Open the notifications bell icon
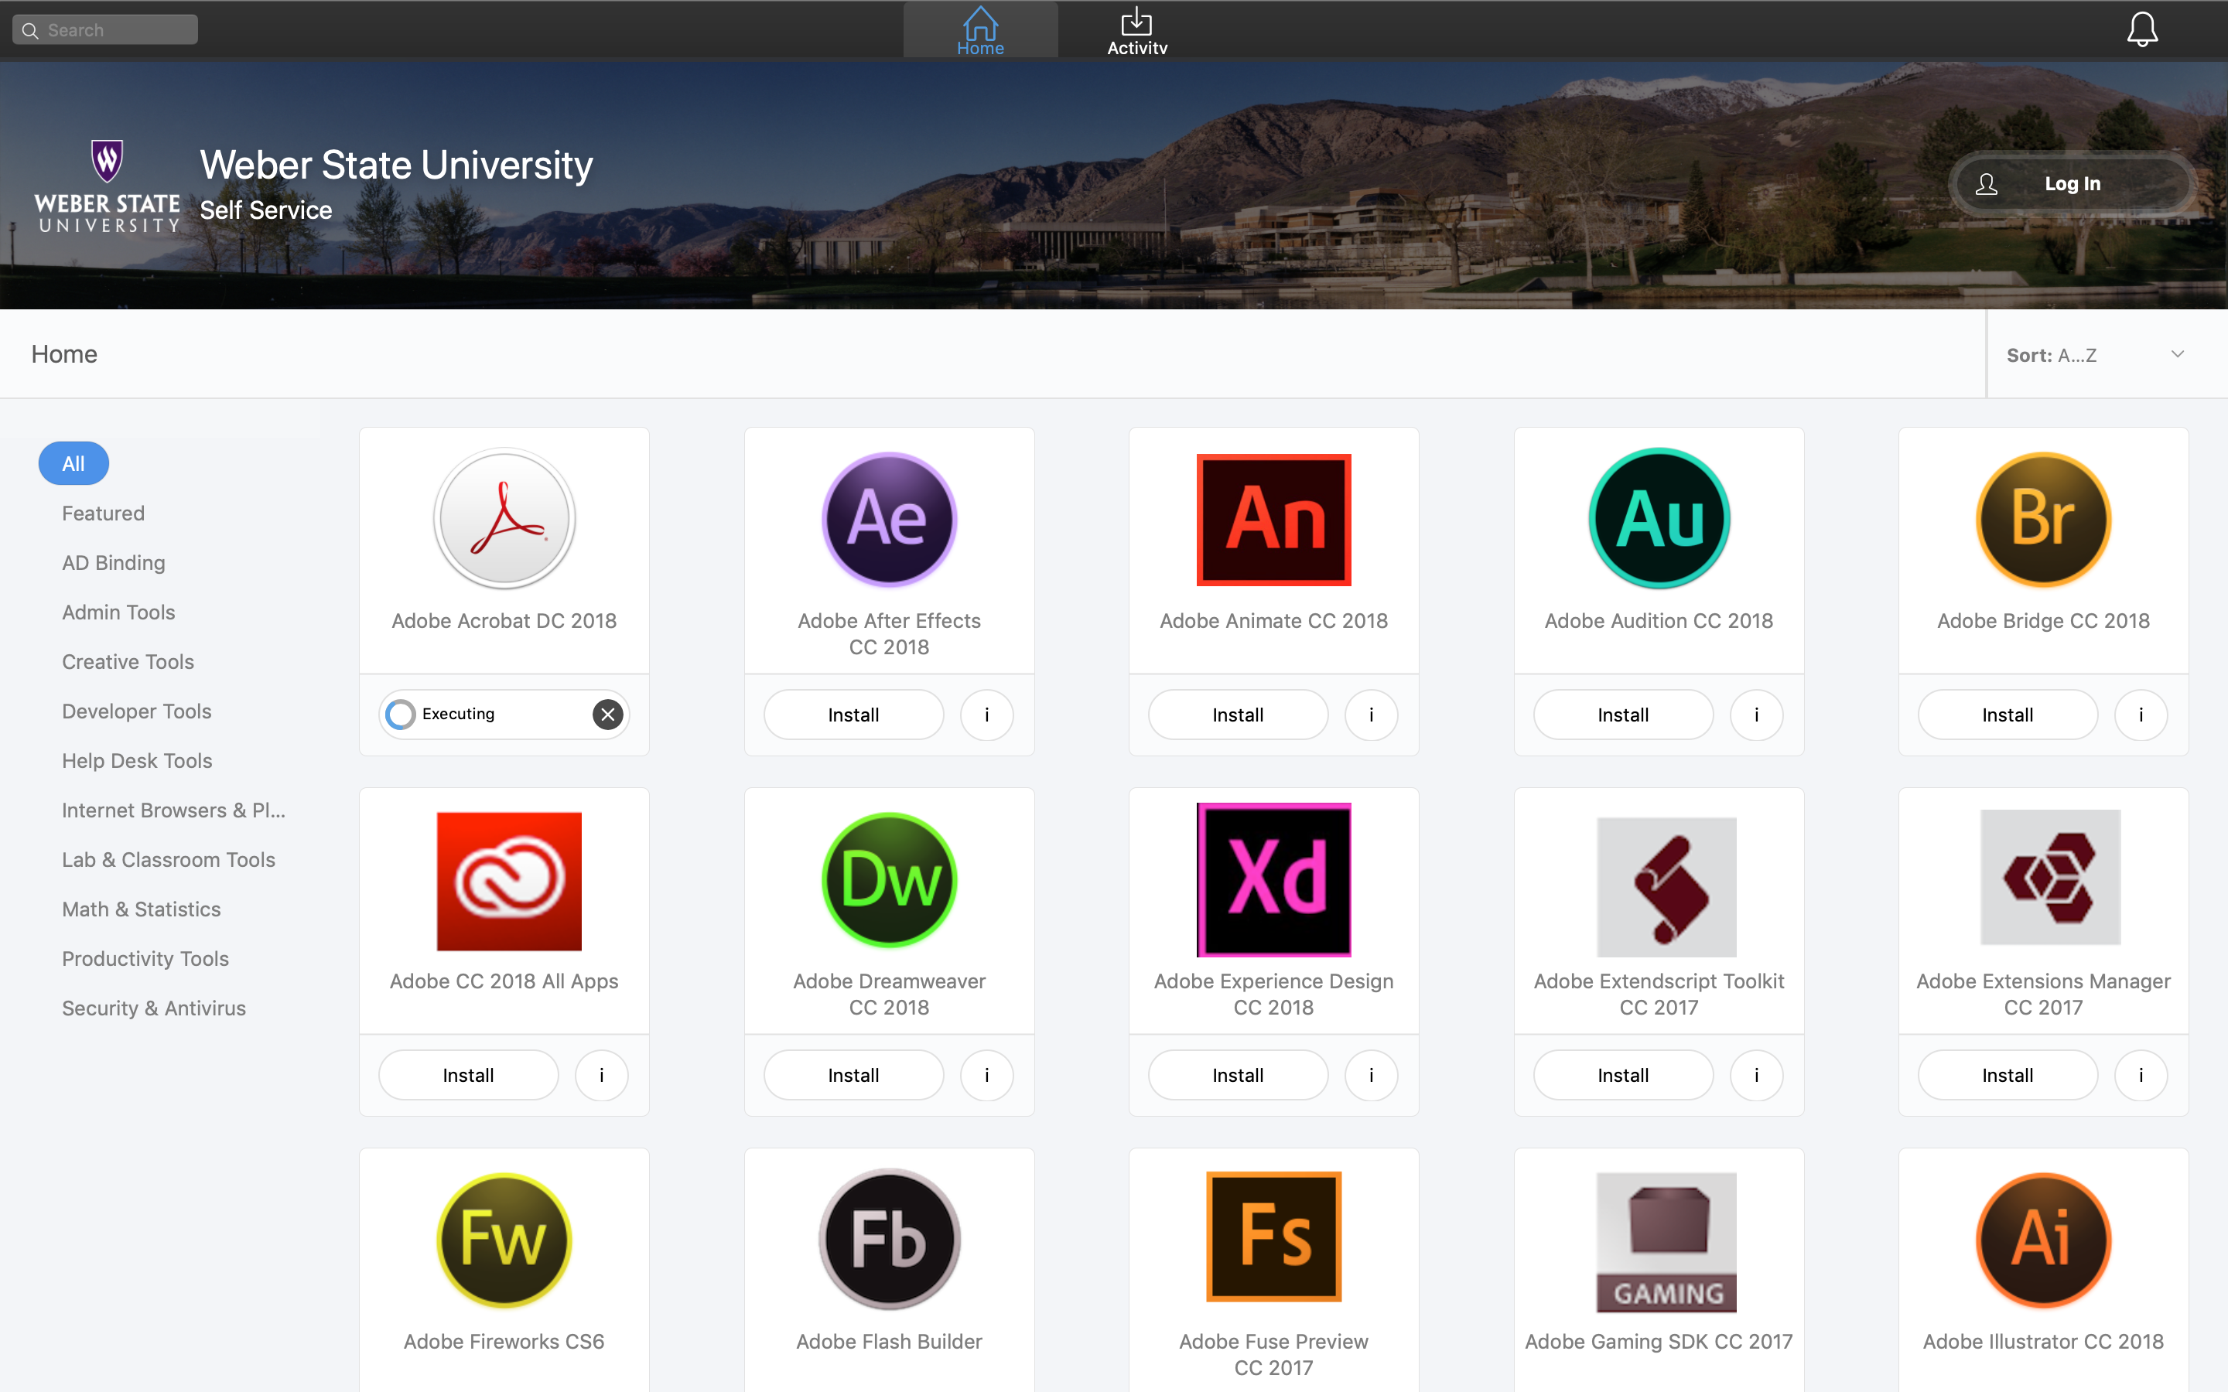 (2141, 29)
